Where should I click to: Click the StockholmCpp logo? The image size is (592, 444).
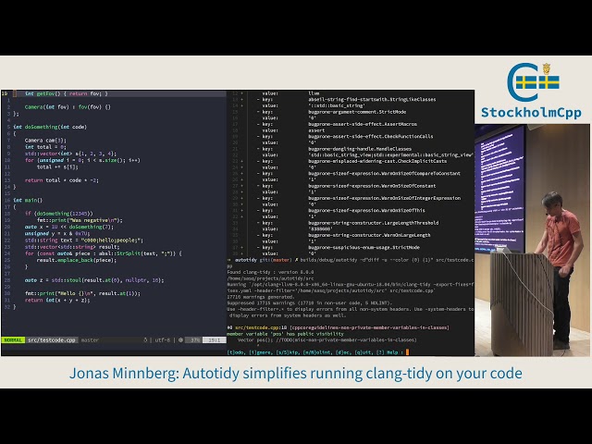coord(533,82)
